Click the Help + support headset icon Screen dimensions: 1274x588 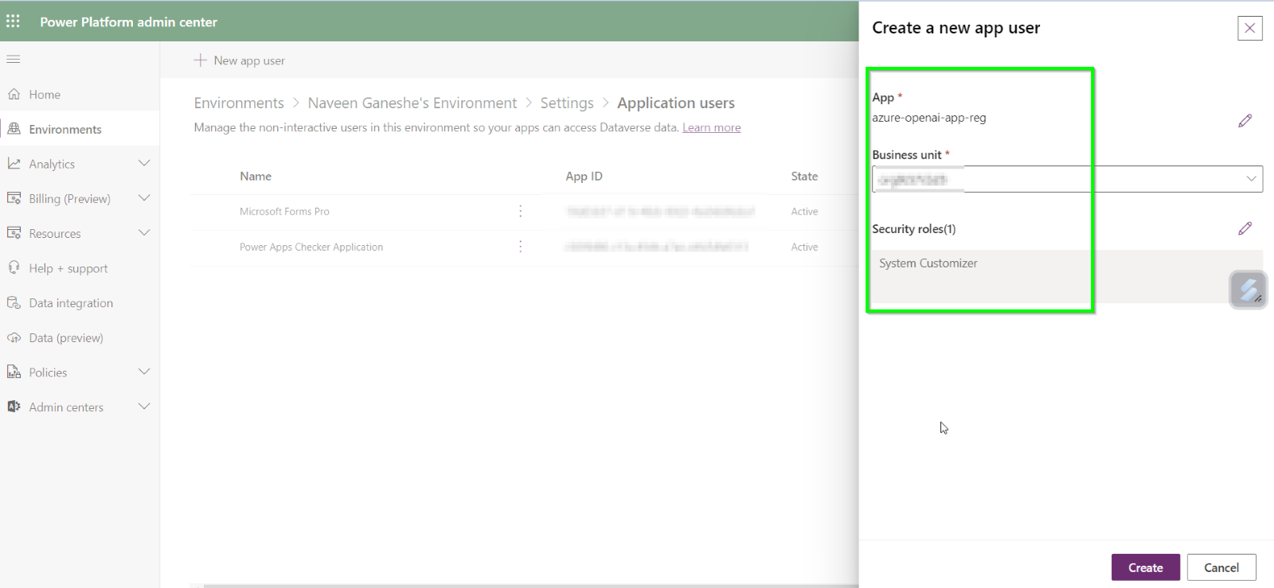[14, 267]
